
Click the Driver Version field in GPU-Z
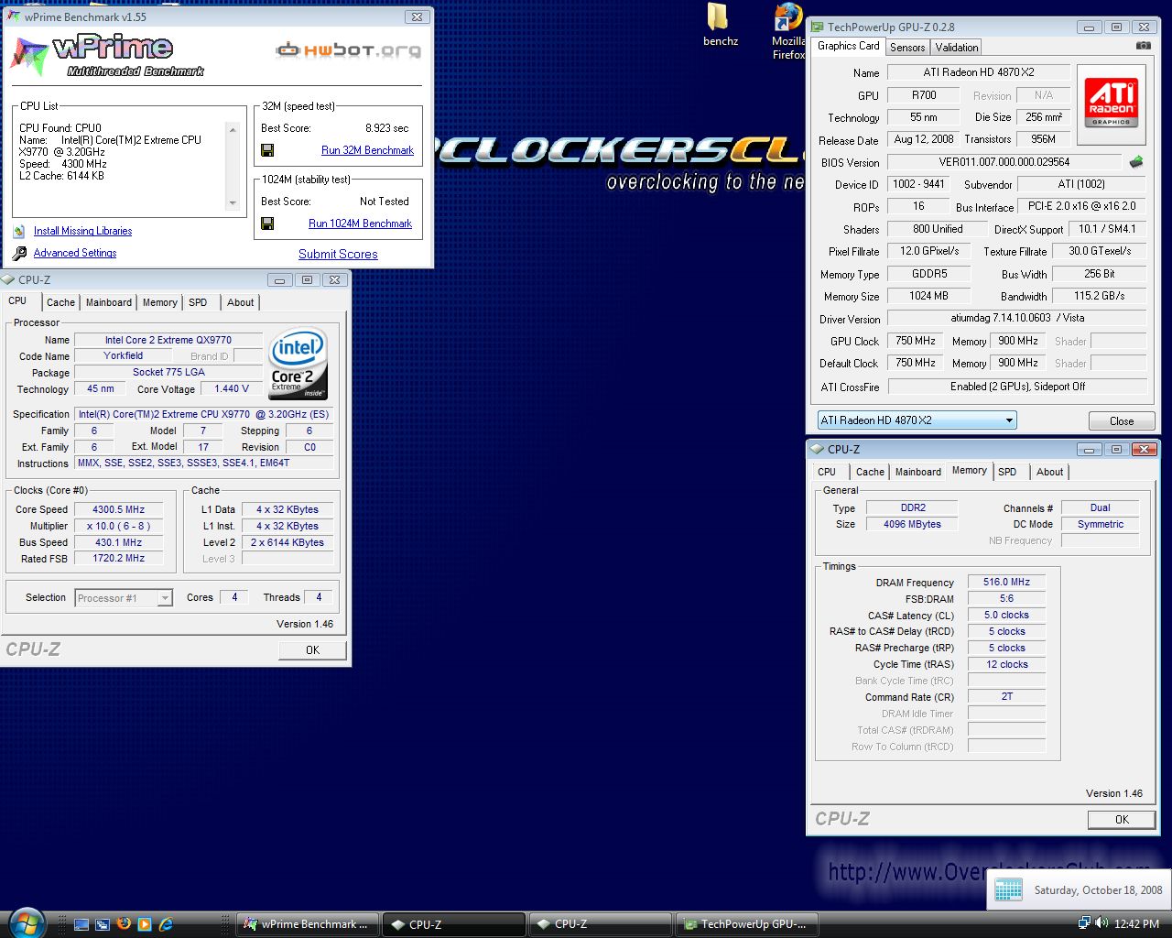(x=1017, y=318)
